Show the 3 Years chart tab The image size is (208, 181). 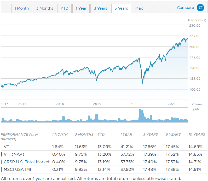pyautogui.click(x=100, y=8)
